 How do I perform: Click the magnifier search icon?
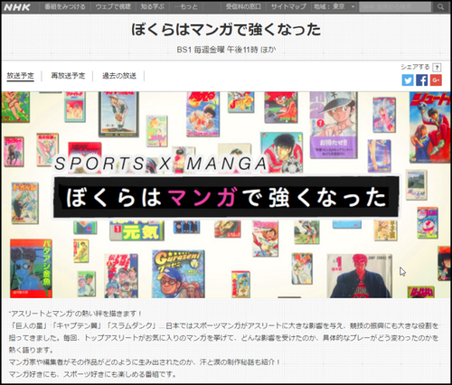point(440,6)
